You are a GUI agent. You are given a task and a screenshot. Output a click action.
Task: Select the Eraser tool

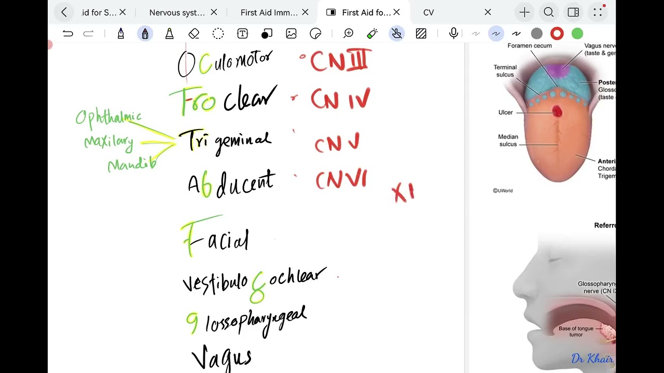pyautogui.click(x=194, y=34)
